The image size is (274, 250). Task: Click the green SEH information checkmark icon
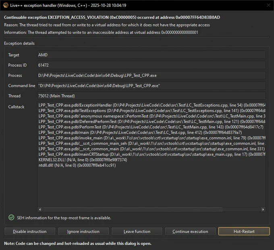[11, 217]
